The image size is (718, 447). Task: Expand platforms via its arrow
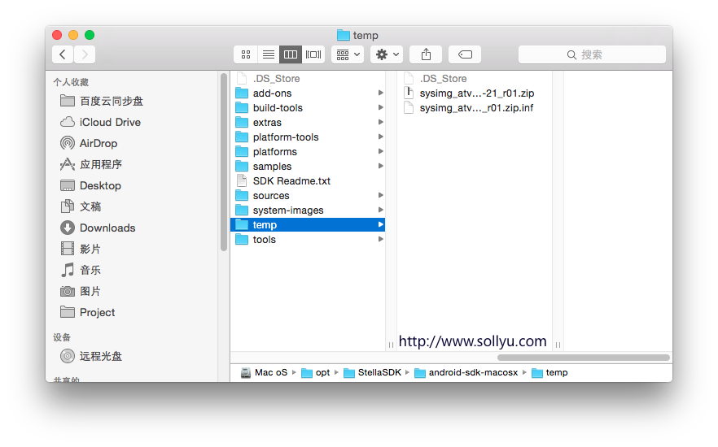tap(380, 151)
